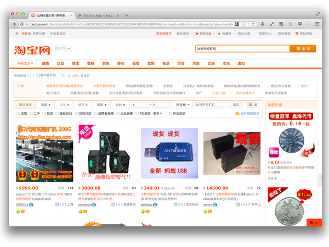Screen dimensions: 329x247
Task: Open the 0.14 coin ad thumbnail
Action: click(292, 136)
